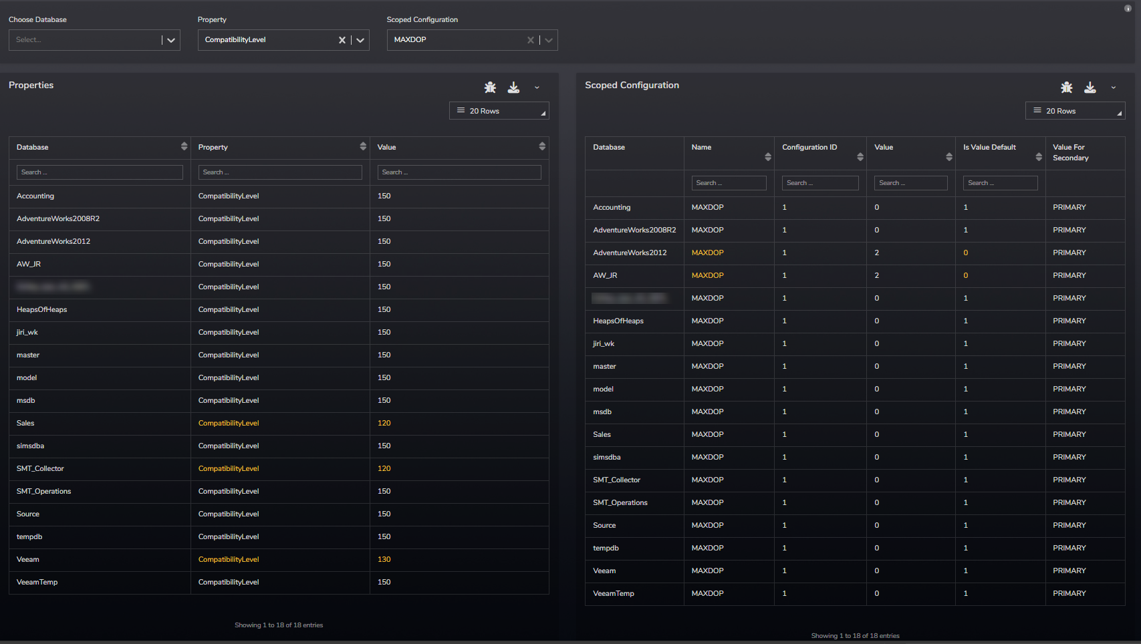Viewport: 1141px width, 644px height.
Task: Select the SMT_Operations row in the Scoped Configuration table
Action: (855, 503)
